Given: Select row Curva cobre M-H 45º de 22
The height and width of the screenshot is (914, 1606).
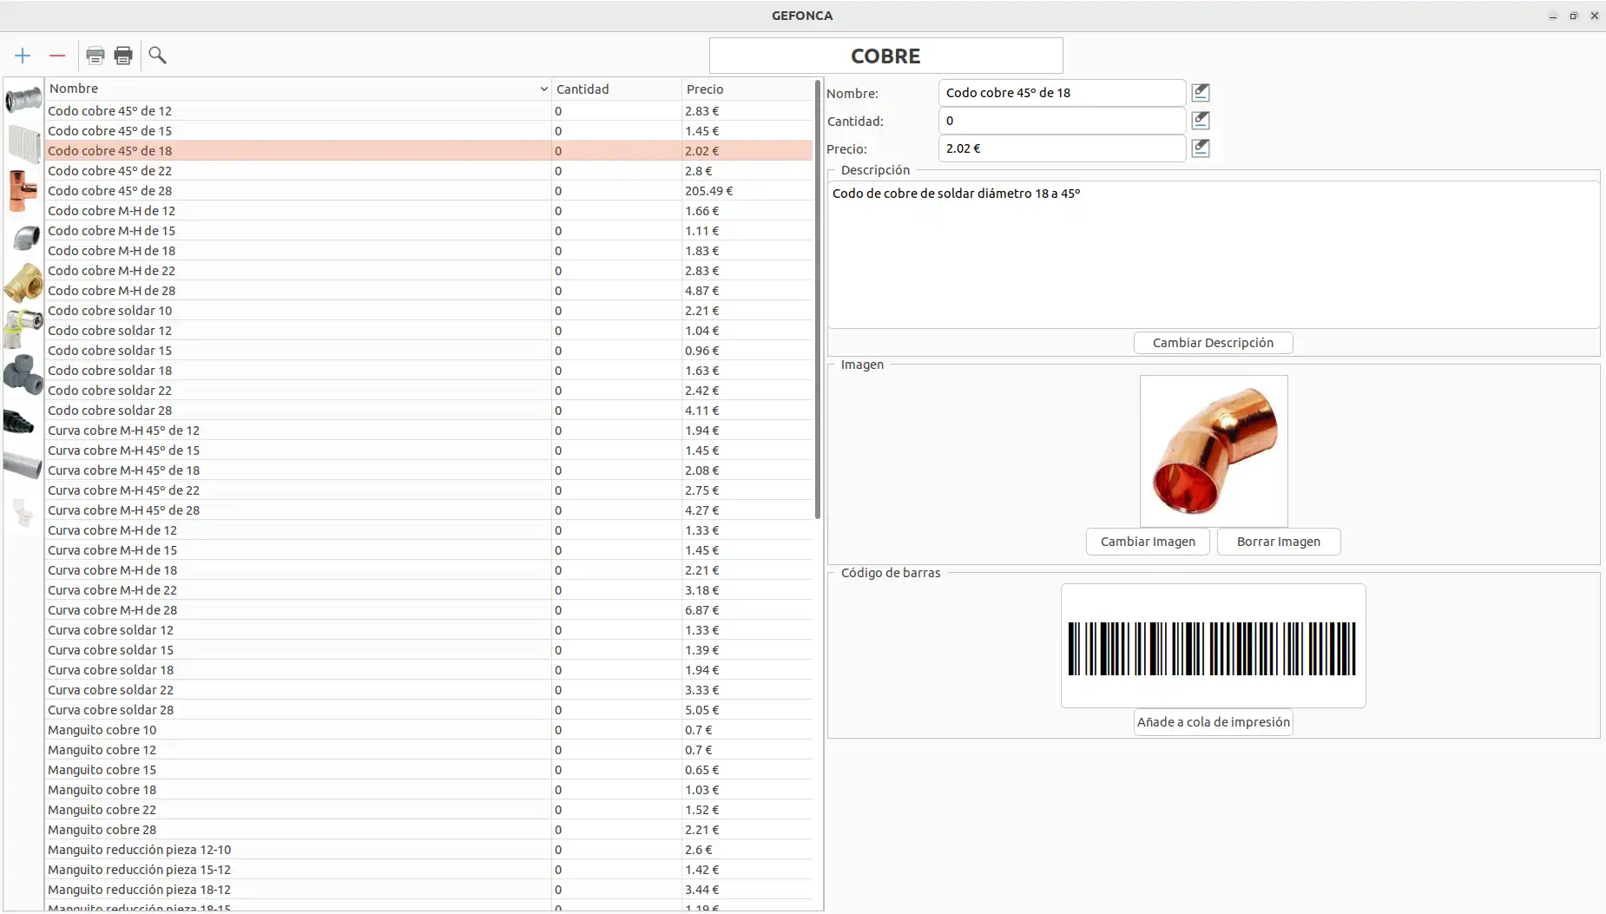Looking at the screenshot, I should (x=429, y=490).
